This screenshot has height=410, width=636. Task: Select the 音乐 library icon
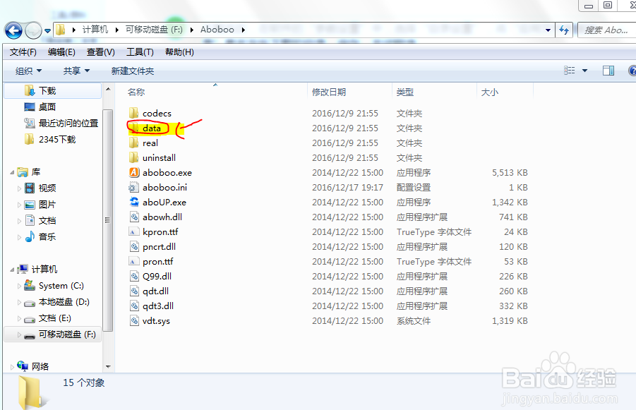[30, 236]
